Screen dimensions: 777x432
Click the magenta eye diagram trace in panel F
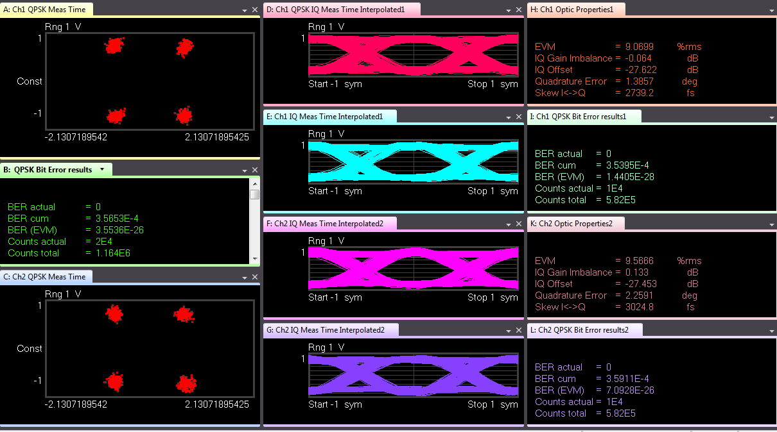click(413, 269)
